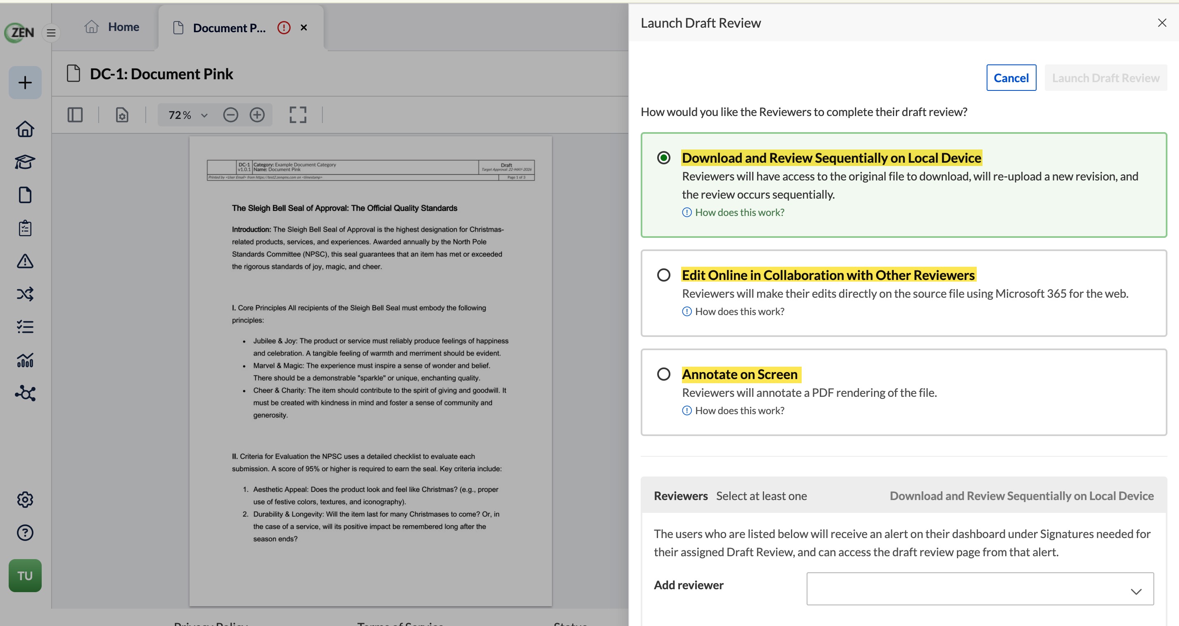Open the settings gear icon in sidebar
Image resolution: width=1179 pixels, height=626 pixels.
25,500
